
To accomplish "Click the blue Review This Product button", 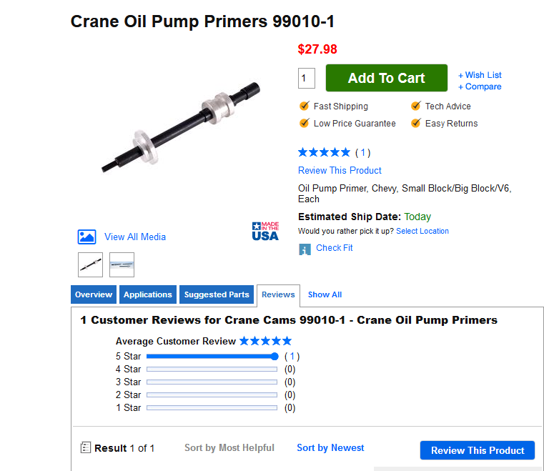I will coord(477,450).
